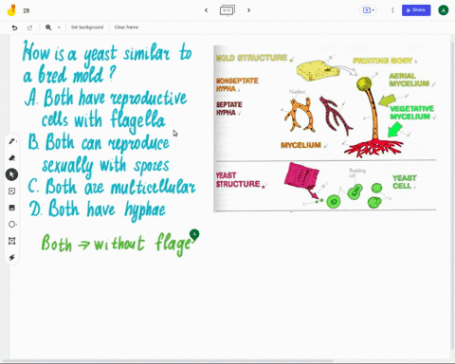
Task: Click handwritten option "C. Both are multicellular"
Action: click(112, 187)
